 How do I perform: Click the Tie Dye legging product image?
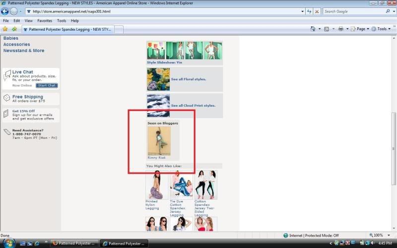pos(181,185)
